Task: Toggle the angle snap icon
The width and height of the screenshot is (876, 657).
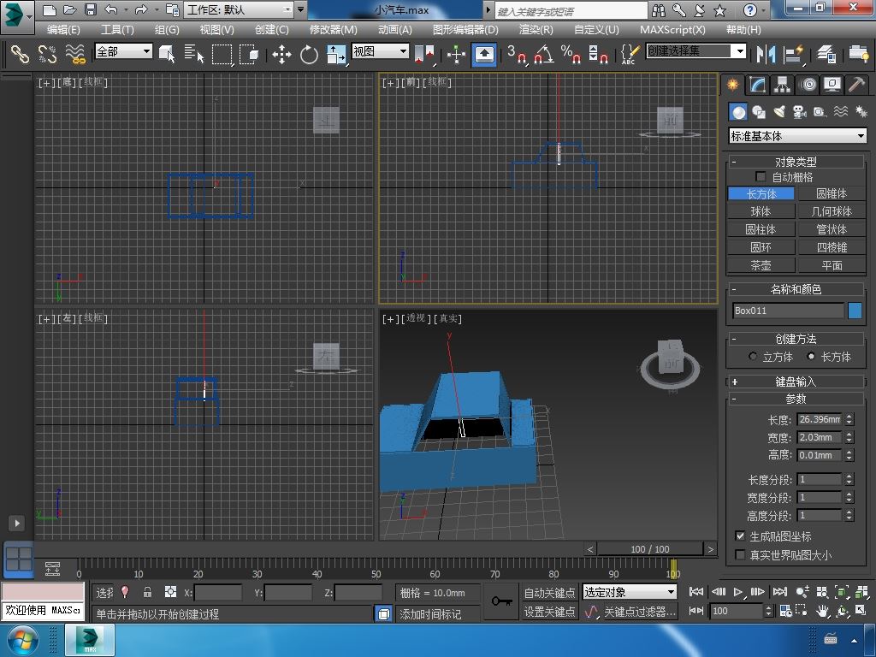Action: coord(543,54)
